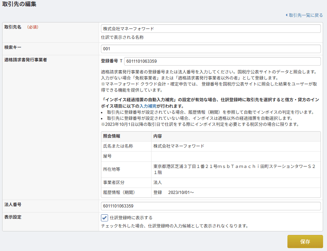Click the 屋号 row label
Viewport: 327px width, 251px height.
107,156
